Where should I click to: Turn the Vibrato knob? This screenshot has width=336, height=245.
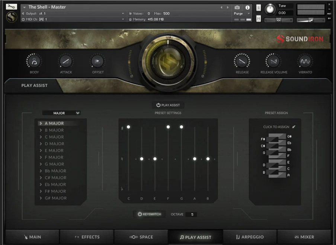click(305, 61)
